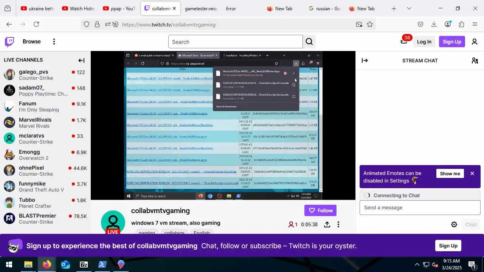Open the Twitch home logo

pos(9,42)
